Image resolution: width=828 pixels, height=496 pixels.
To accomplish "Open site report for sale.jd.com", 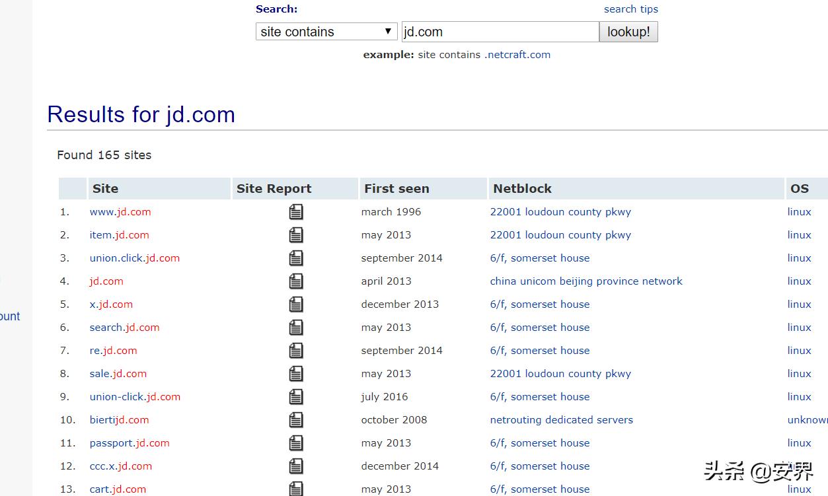I will point(296,374).
